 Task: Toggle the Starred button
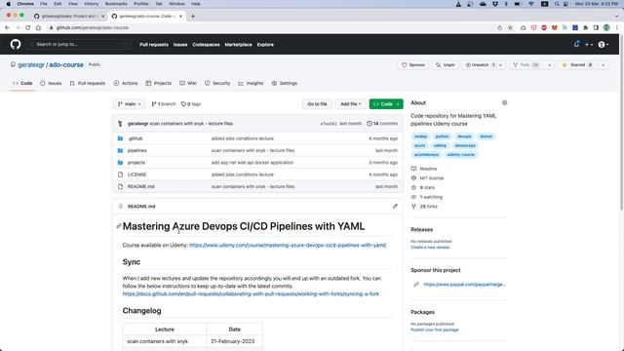[577, 65]
